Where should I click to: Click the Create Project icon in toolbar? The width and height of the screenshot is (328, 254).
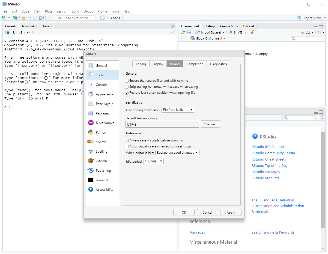click(16, 18)
